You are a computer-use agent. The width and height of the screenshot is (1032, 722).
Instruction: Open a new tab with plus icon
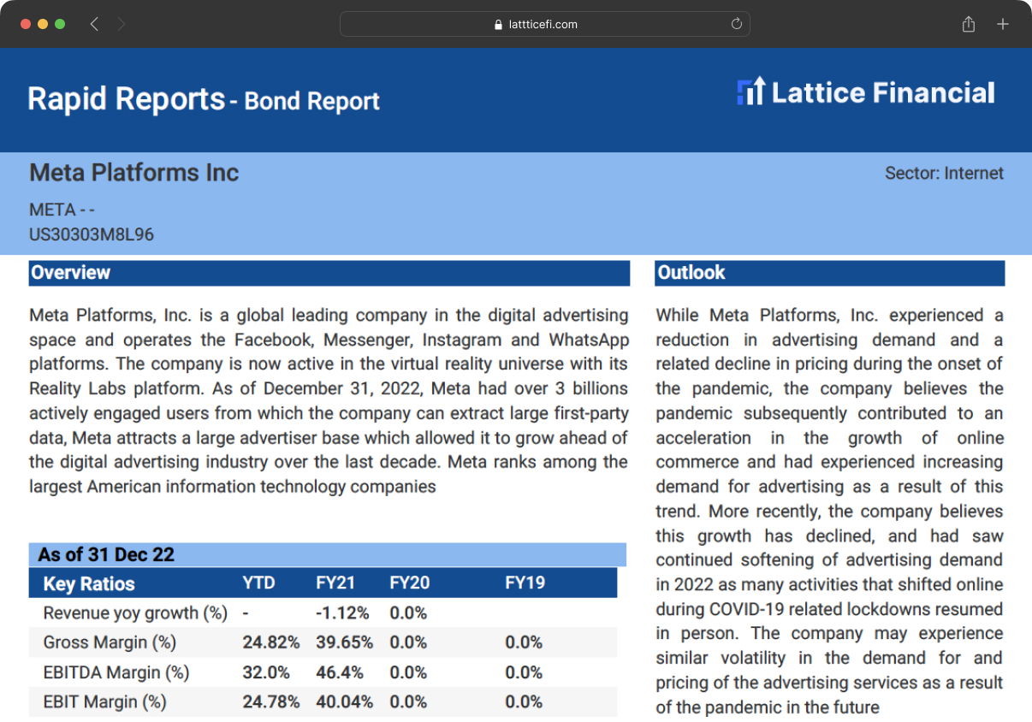[1003, 25]
